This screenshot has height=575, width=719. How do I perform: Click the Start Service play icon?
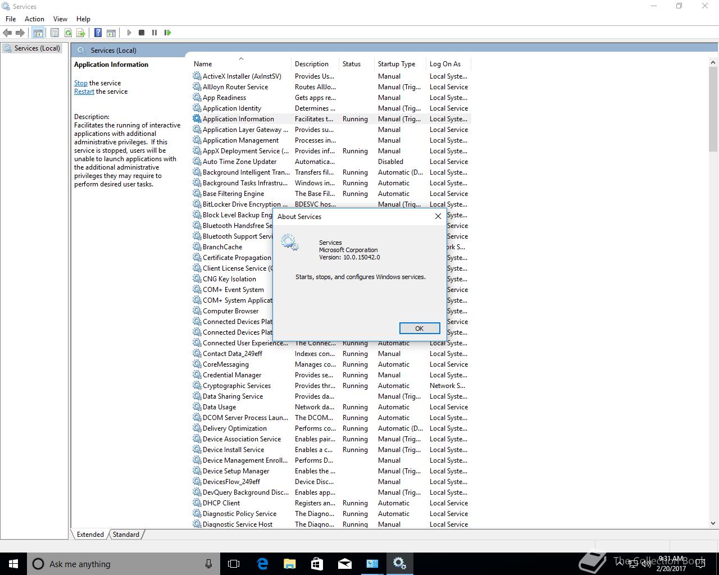tap(129, 33)
